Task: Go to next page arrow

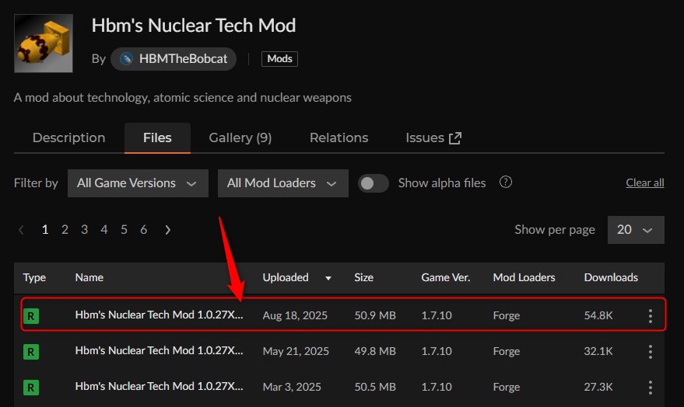Action: tap(168, 230)
